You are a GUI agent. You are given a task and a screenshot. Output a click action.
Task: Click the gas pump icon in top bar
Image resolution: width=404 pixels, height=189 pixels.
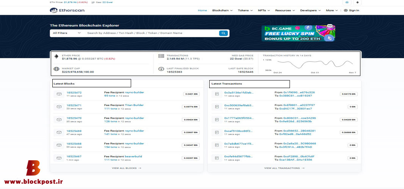(93, 2)
